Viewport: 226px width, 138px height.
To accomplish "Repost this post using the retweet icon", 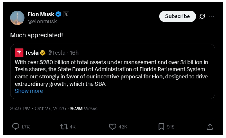I will coord(64,126).
